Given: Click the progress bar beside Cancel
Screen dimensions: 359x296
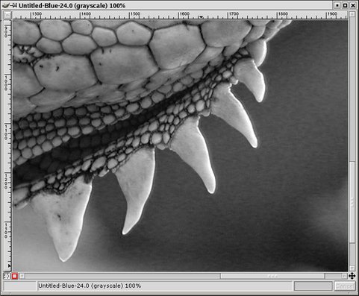Looking at the screenshot, I should point(313,286).
